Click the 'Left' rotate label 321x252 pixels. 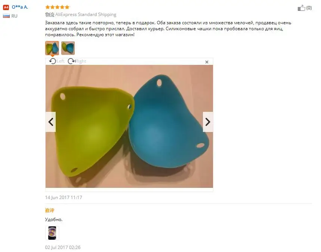click(x=61, y=61)
